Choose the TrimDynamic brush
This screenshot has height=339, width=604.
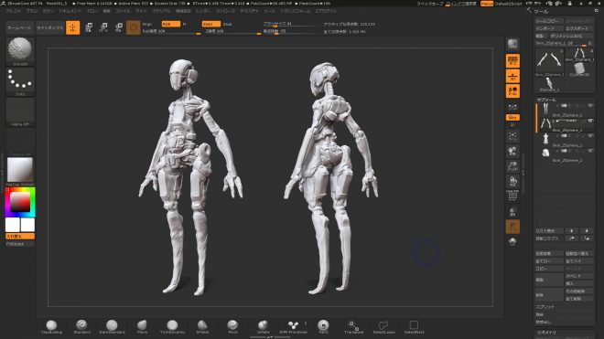click(172, 327)
